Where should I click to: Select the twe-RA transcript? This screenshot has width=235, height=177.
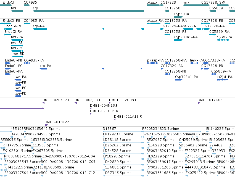[17, 40]
